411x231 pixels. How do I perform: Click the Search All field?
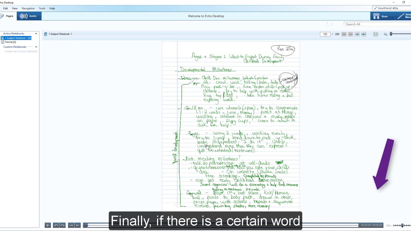click(376, 24)
